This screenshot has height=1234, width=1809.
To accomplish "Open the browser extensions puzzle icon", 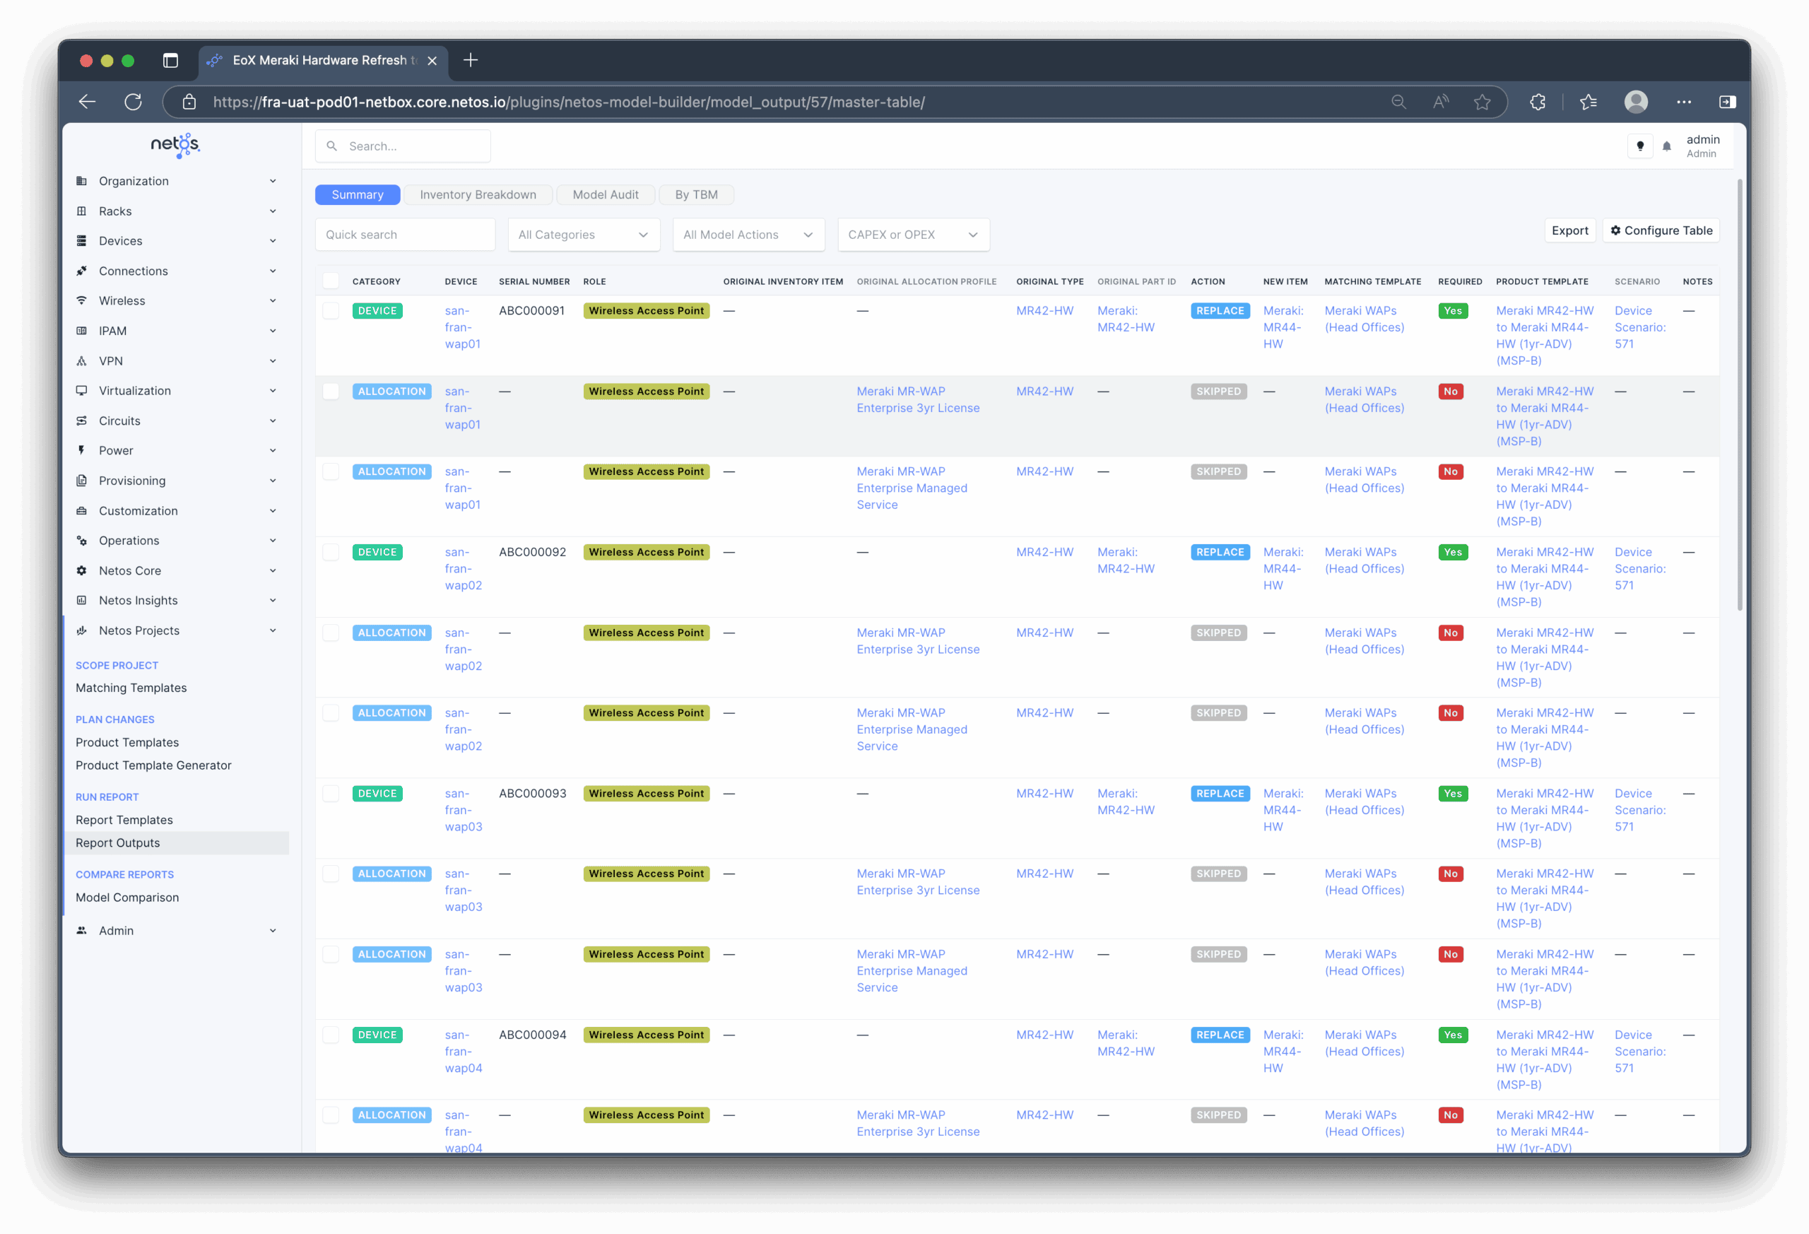I will 1538,102.
